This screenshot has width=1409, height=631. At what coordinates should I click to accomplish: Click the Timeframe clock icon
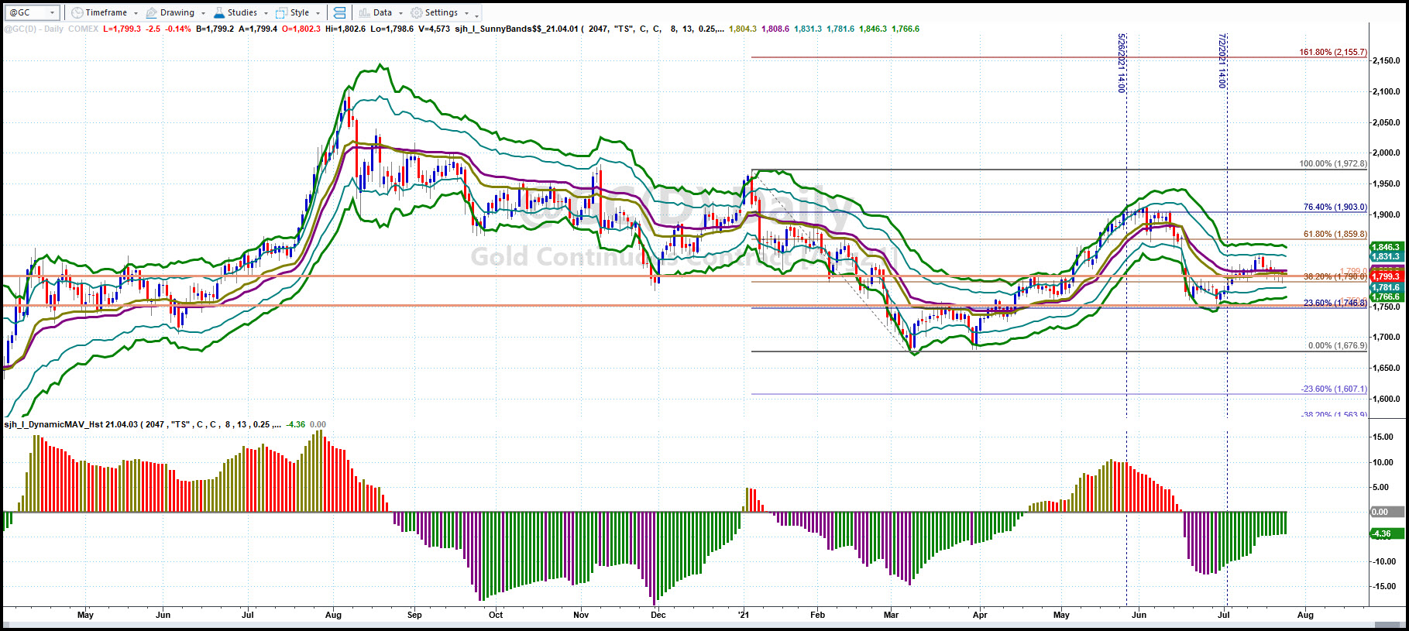click(77, 12)
